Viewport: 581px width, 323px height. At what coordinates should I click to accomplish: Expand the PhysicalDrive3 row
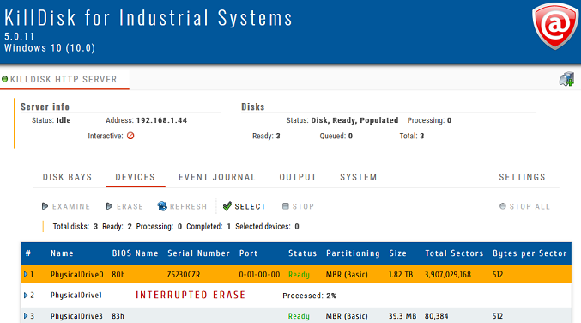coord(26,316)
